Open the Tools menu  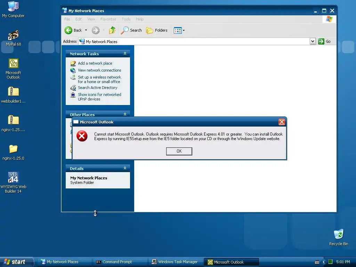[126, 19]
